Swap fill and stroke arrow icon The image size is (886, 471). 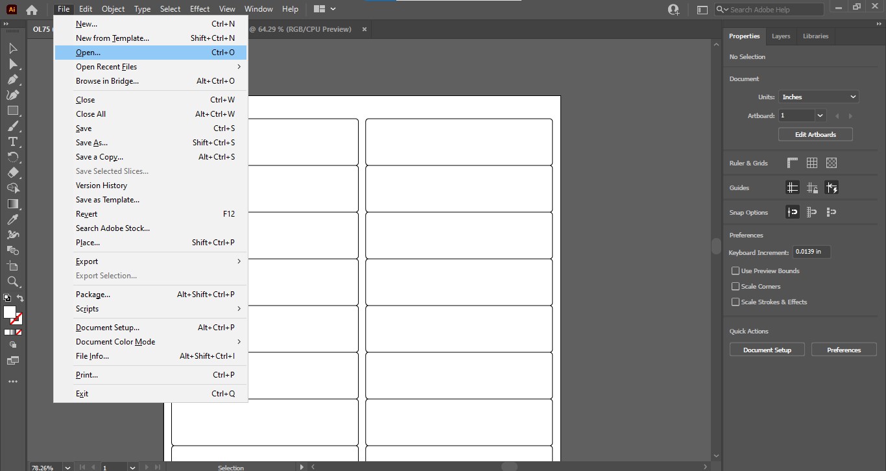click(20, 298)
